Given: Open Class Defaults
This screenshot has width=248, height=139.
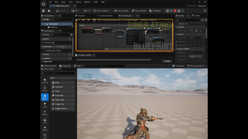Looking at the screenshot, I should pos(139,11).
